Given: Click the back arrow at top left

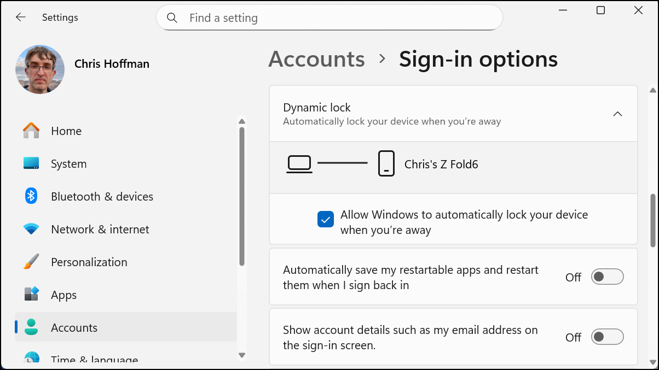Looking at the screenshot, I should [x=20, y=17].
